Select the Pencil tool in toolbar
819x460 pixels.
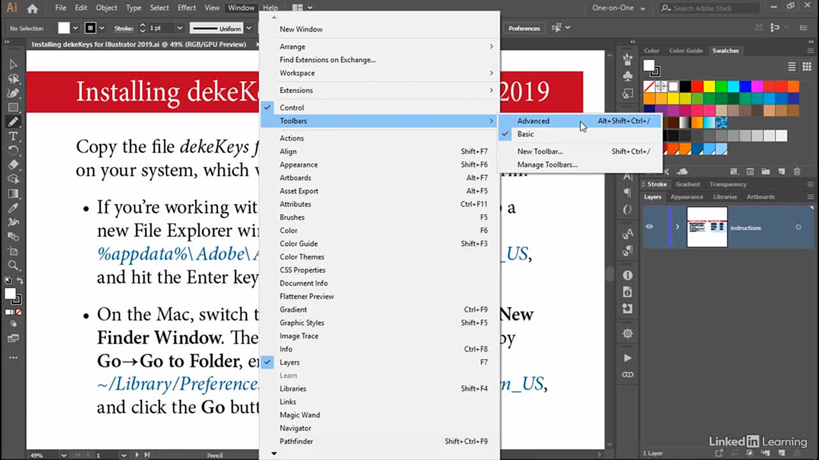tap(13, 122)
